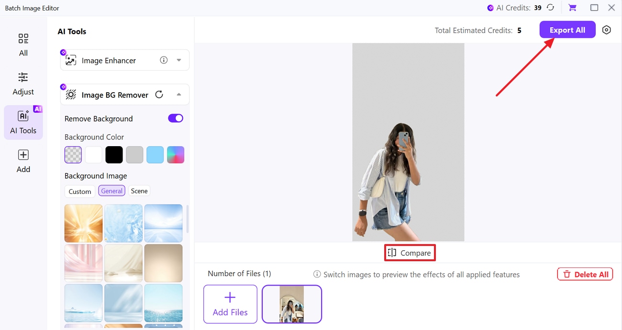Select the white background color
The height and width of the screenshot is (330, 622).
(94, 155)
